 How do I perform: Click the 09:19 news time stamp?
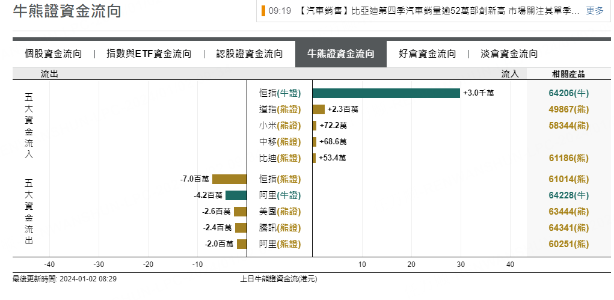click(280, 11)
